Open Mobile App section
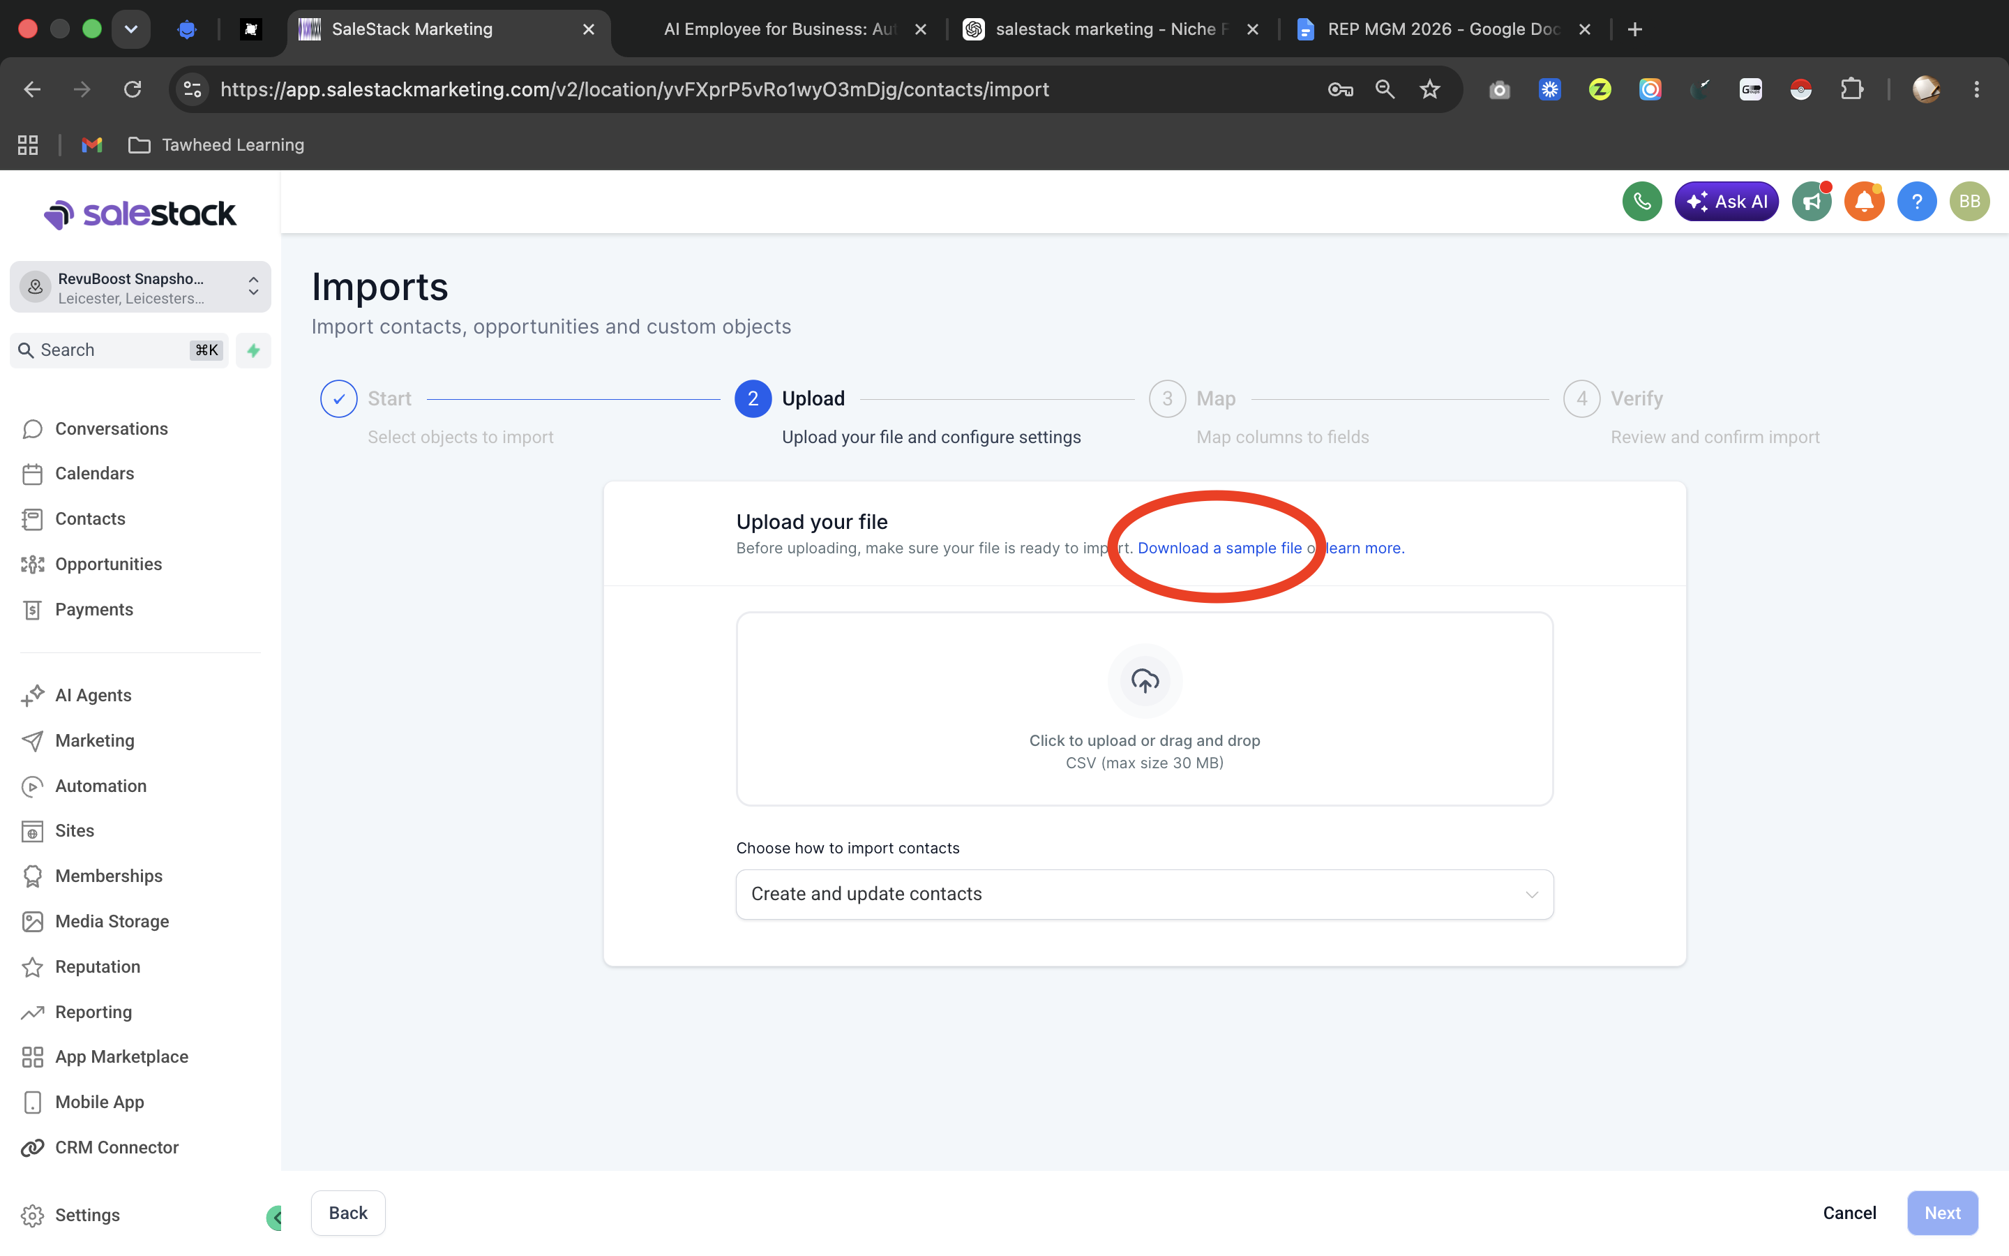This screenshot has width=2009, height=1256. [100, 1102]
